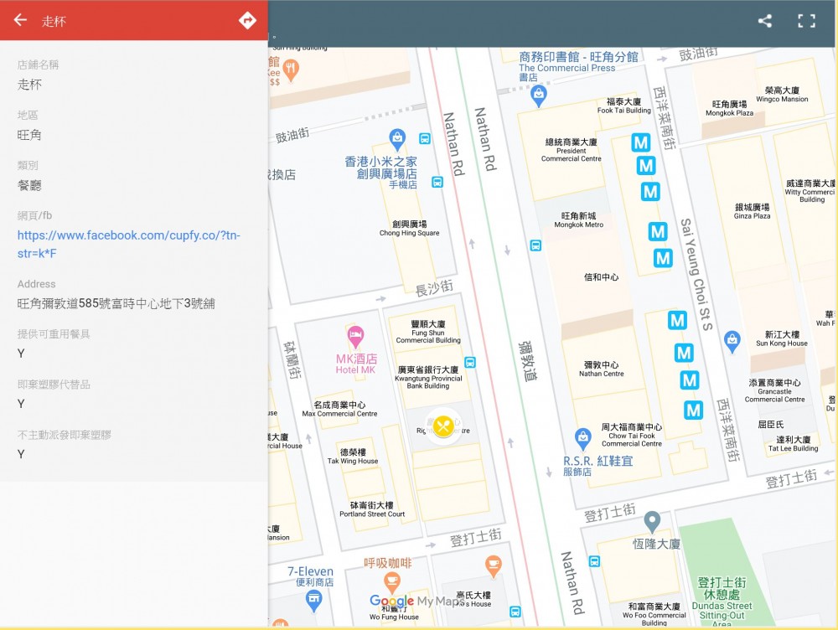Image resolution: width=838 pixels, height=630 pixels.
Task: Click the Commercial Press shopping pin
Action: point(538,96)
